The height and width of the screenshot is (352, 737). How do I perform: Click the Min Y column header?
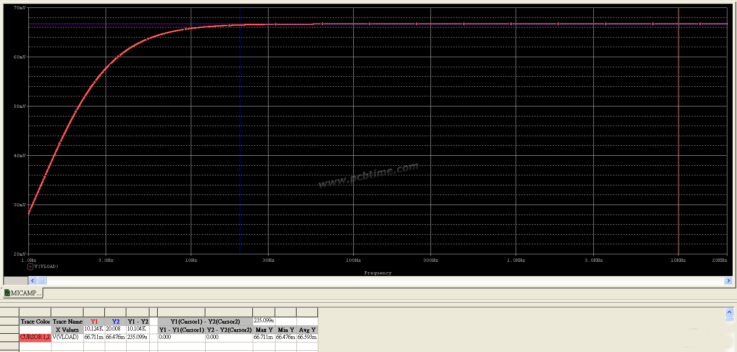pyautogui.click(x=286, y=330)
